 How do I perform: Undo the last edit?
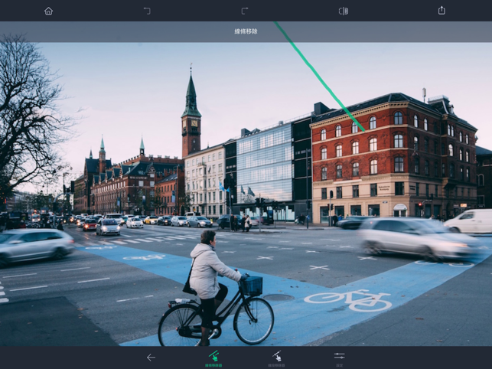[x=147, y=11]
